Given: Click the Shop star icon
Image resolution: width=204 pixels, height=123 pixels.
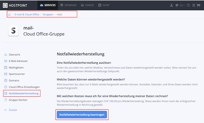Looking at the screenshot, I should pos(100,5).
